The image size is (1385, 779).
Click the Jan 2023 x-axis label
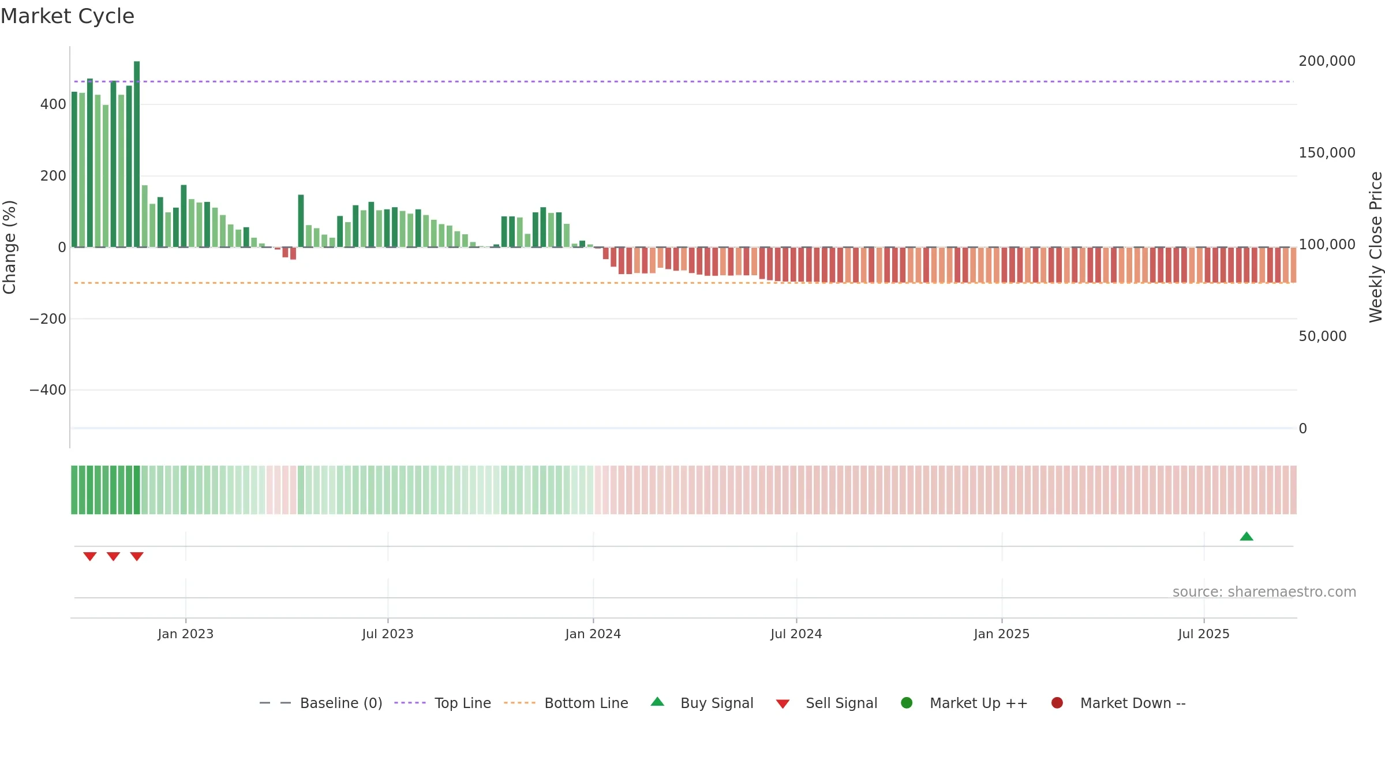[x=186, y=634]
